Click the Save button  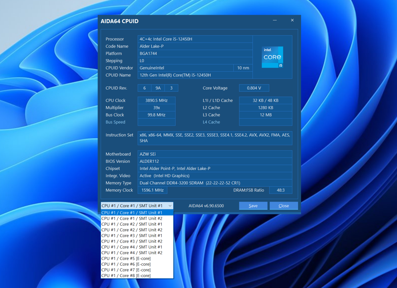[253, 206]
